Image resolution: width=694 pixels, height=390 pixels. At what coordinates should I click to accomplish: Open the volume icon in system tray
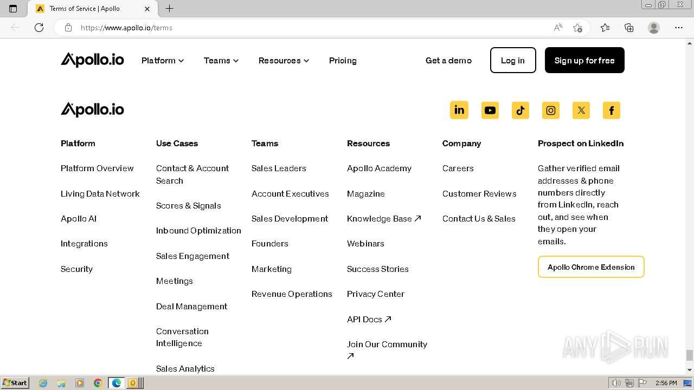point(616,383)
